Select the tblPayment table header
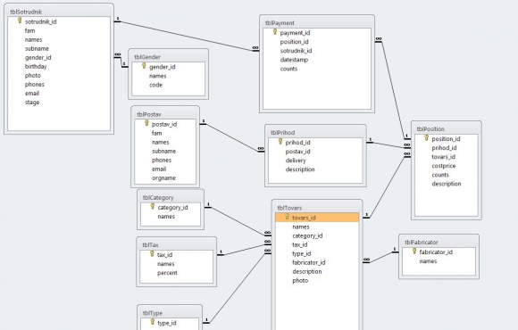Image resolution: width=518 pixels, height=330 pixels. click(x=317, y=23)
